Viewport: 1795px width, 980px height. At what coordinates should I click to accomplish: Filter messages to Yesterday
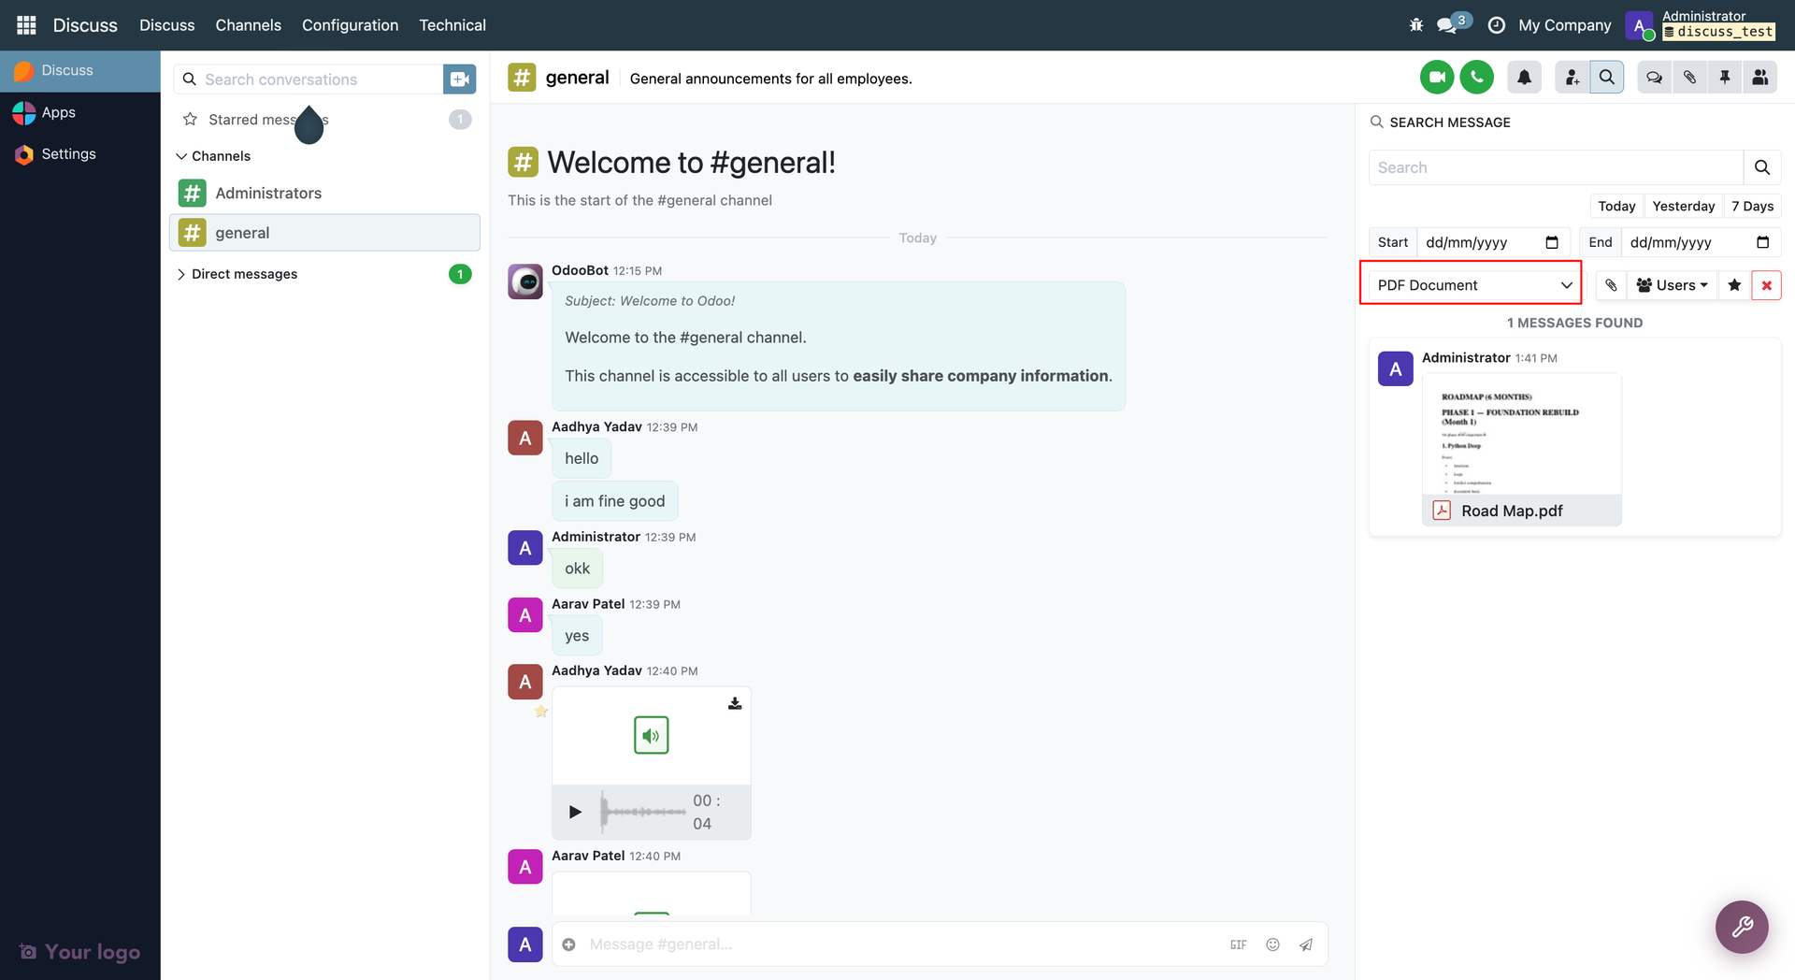click(x=1683, y=206)
